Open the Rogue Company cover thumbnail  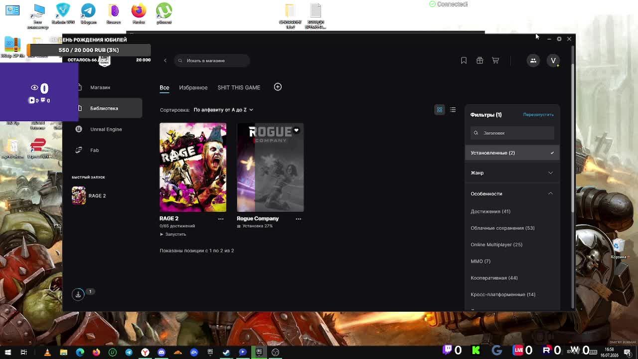click(x=270, y=167)
